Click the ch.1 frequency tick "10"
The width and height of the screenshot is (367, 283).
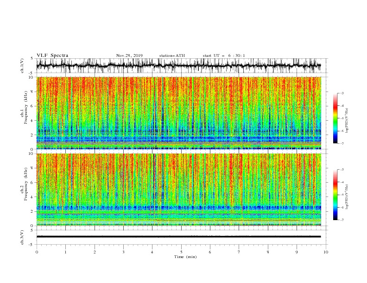[x=31, y=77]
